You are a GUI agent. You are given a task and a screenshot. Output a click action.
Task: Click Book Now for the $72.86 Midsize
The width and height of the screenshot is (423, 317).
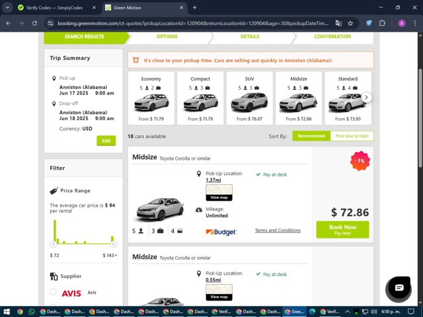point(342,229)
